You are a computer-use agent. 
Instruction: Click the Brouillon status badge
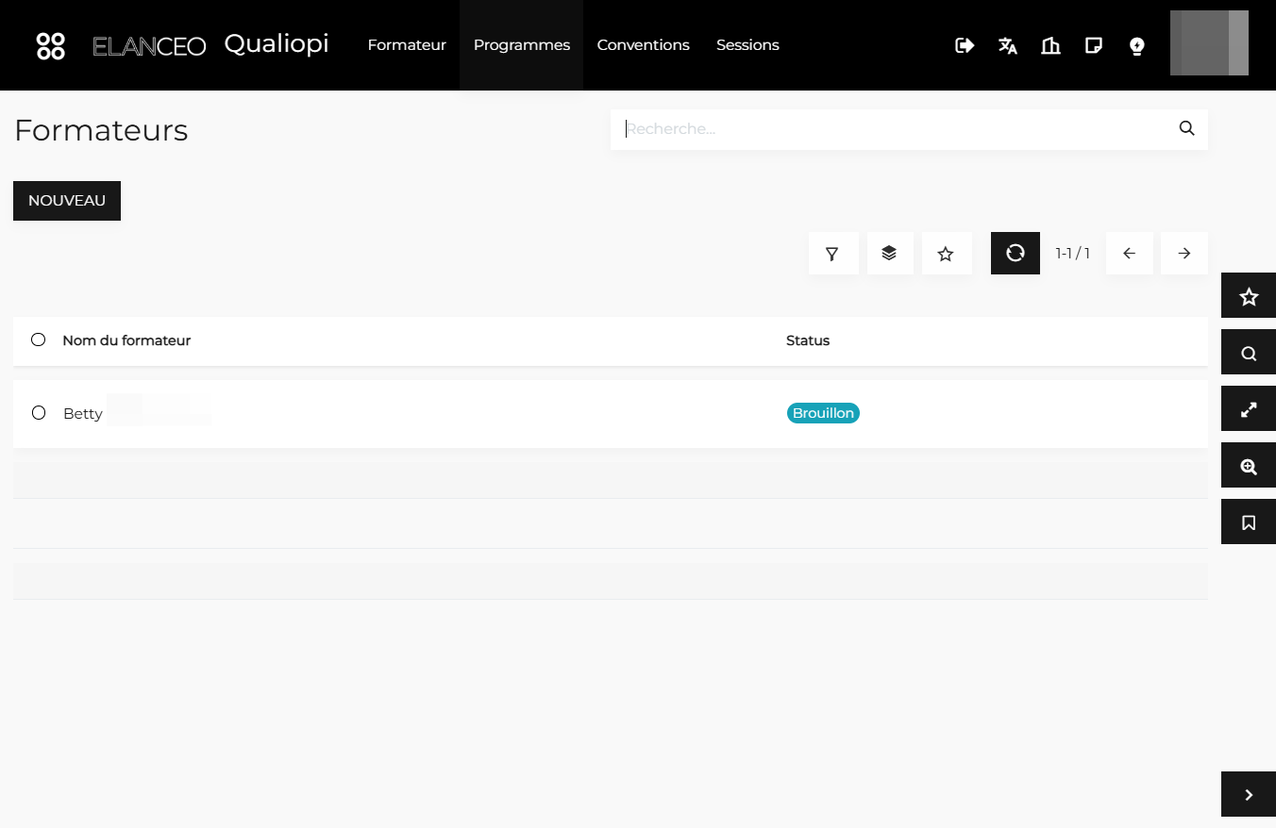pos(823,413)
